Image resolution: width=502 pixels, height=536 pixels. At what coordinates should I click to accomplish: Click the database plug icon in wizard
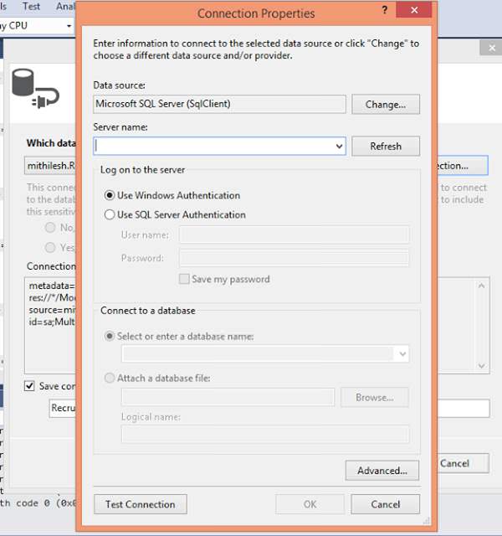pyautogui.click(x=35, y=89)
